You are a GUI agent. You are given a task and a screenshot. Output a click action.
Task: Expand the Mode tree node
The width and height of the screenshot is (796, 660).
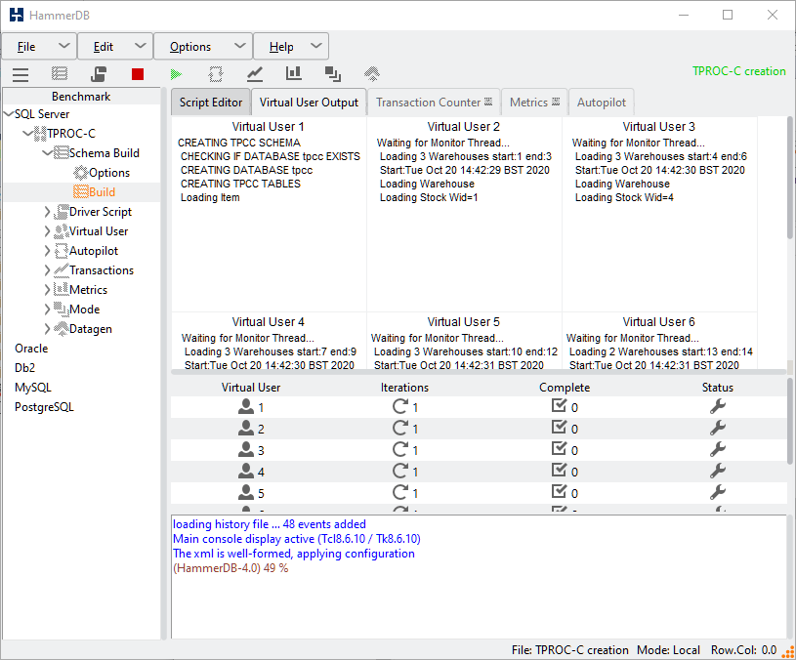[47, 309]
